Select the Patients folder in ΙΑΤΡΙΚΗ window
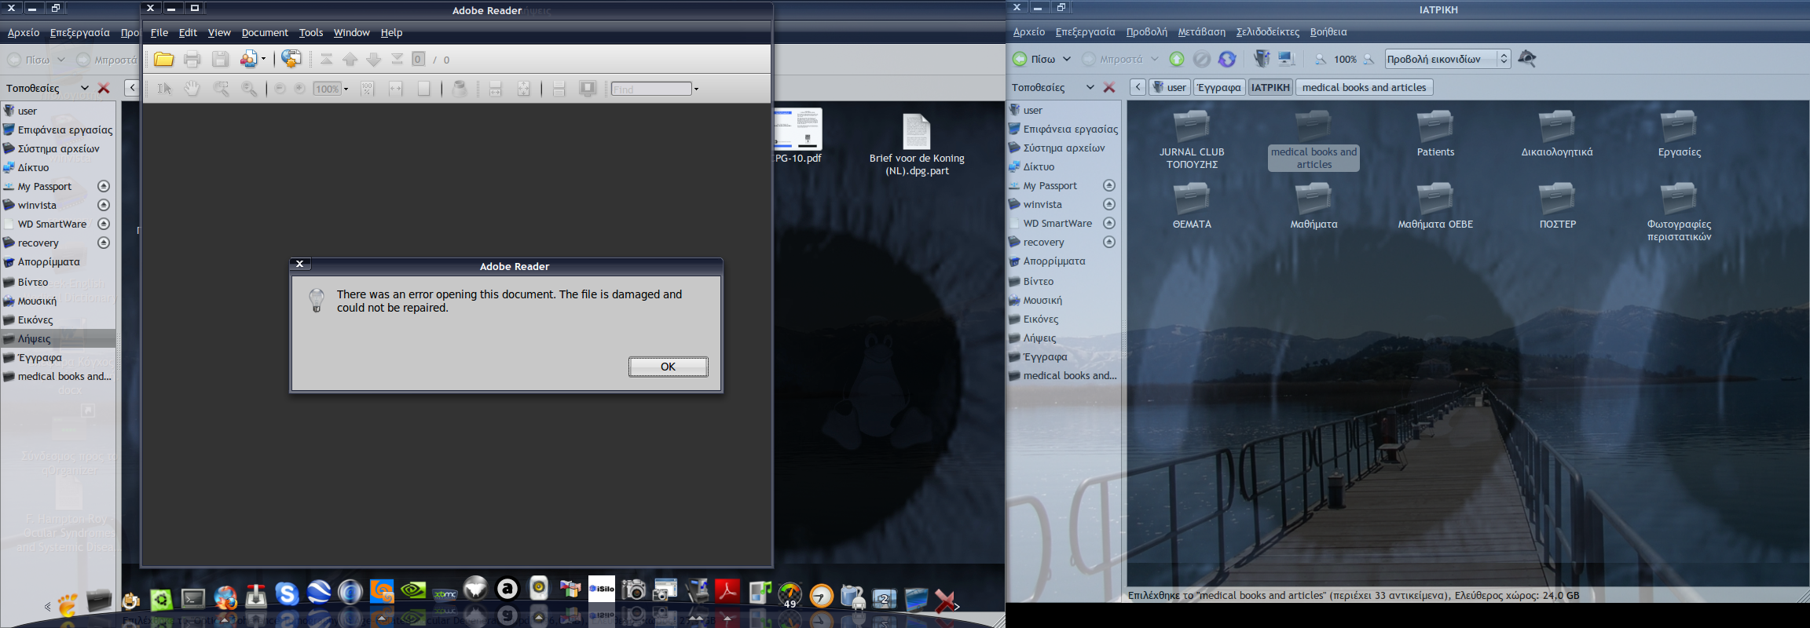This screenshot has height=628, width=1810. pyautogui.click(x=1435, y=133)
